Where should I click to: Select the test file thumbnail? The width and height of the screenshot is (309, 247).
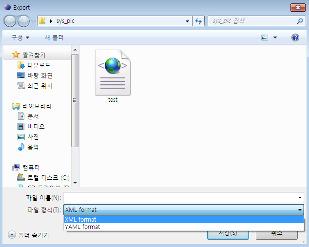coord(113,73)
